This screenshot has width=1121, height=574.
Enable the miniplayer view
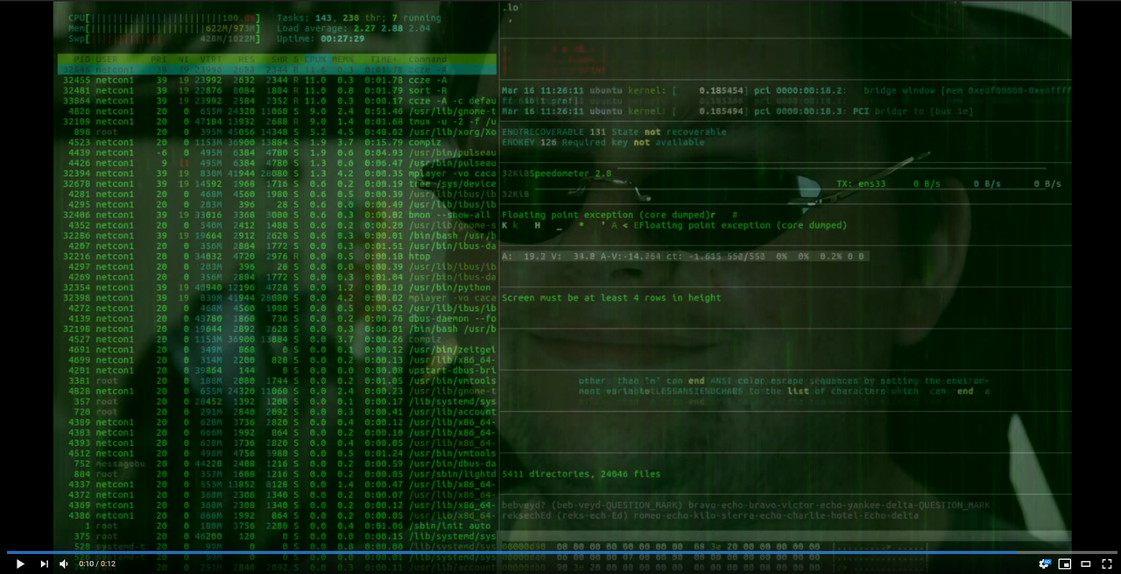point(1065,563)
